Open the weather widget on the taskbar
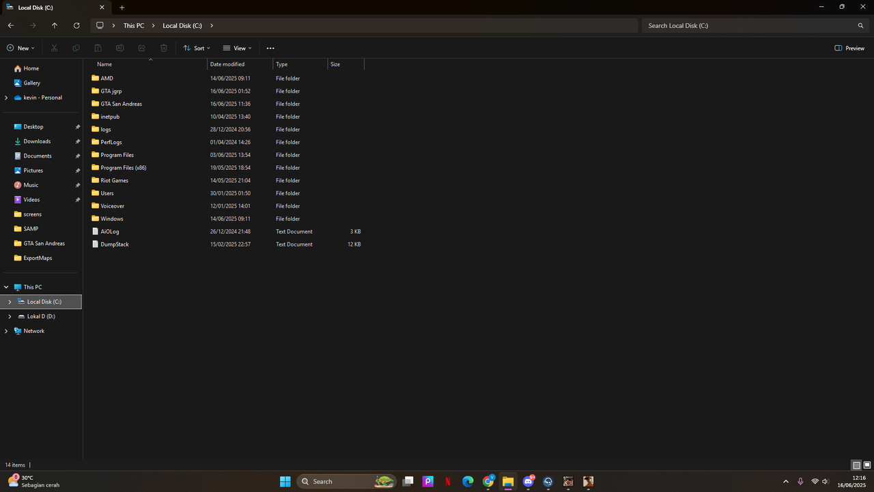 (x=33, y=481)
